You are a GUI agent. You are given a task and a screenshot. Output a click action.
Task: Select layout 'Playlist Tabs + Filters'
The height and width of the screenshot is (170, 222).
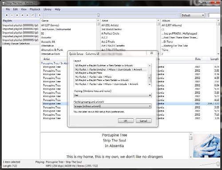tap(111, 77)
